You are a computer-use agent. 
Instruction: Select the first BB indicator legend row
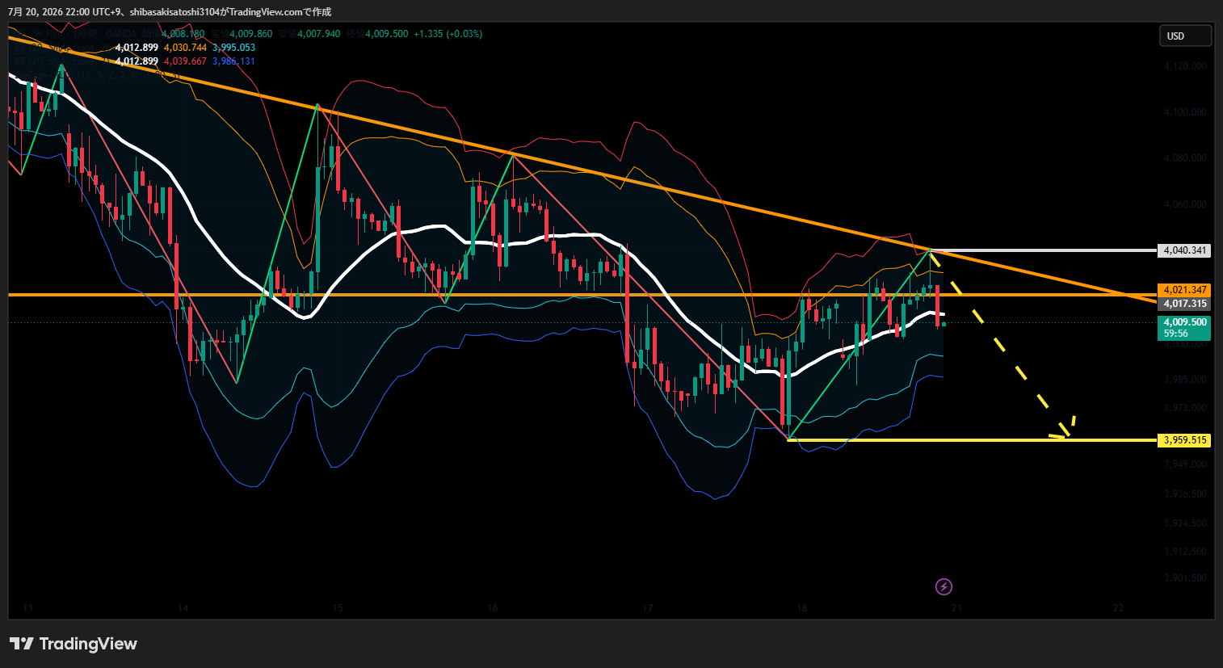(133, 48)
